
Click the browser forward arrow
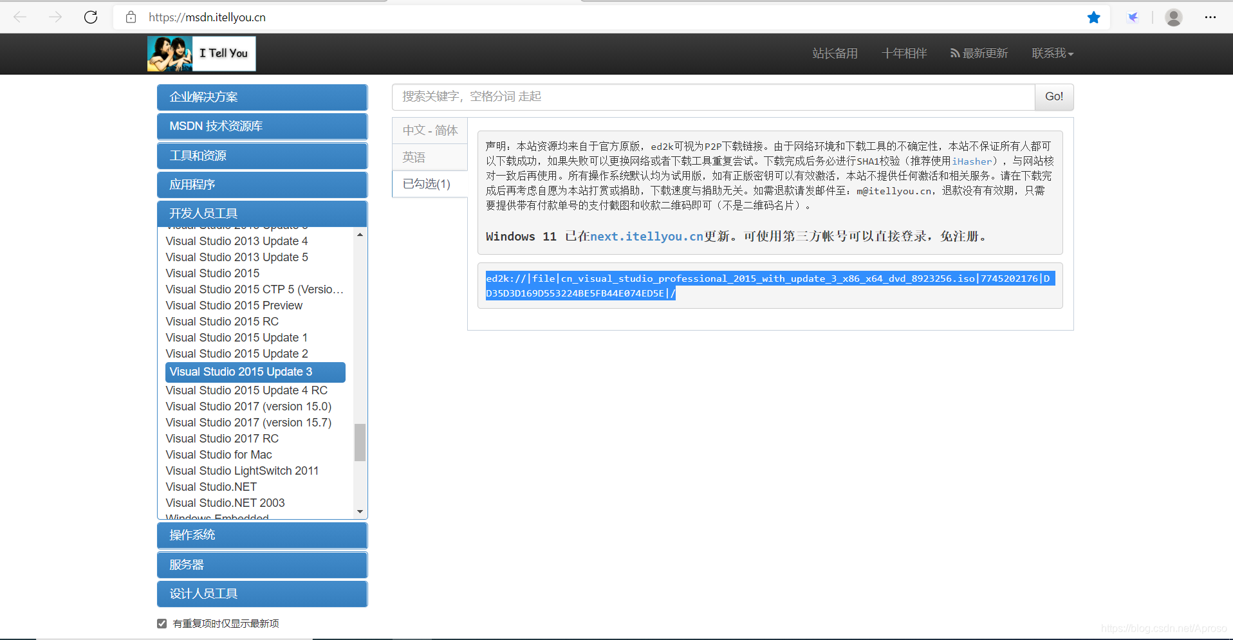[x=55, y=17]
